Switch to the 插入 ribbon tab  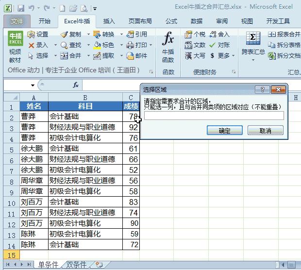click(109, 21)
